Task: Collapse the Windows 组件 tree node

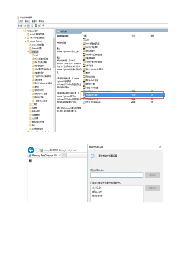Action: [x=23, y=31]
